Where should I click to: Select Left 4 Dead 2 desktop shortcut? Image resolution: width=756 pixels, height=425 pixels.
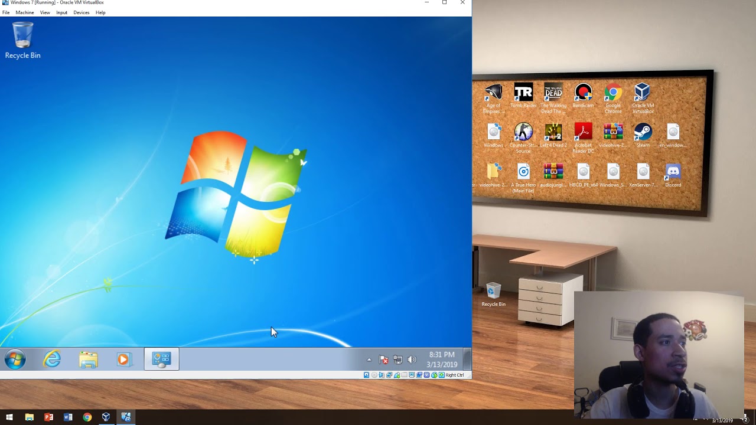[x=553, y=135]
